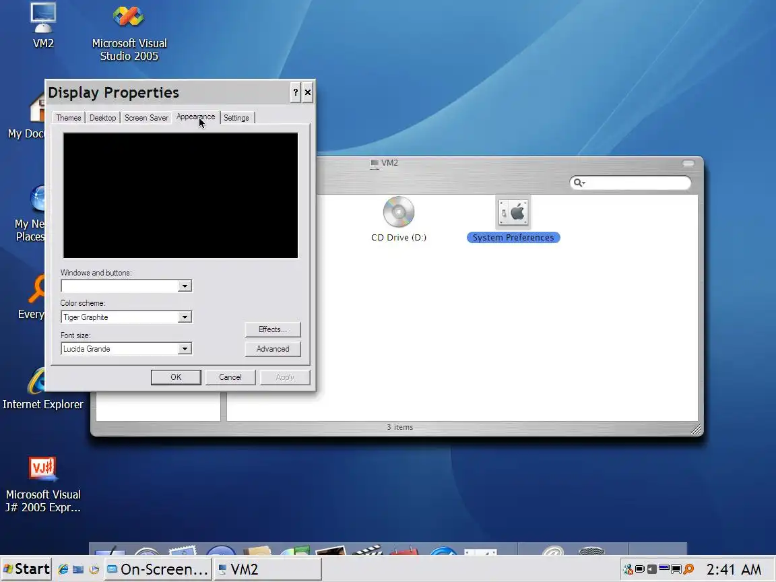This screenshot has width=776, height=582.
Task: Expand Windows and buttons dropdown
Action: pyautogui.click(x=185, y=286)
